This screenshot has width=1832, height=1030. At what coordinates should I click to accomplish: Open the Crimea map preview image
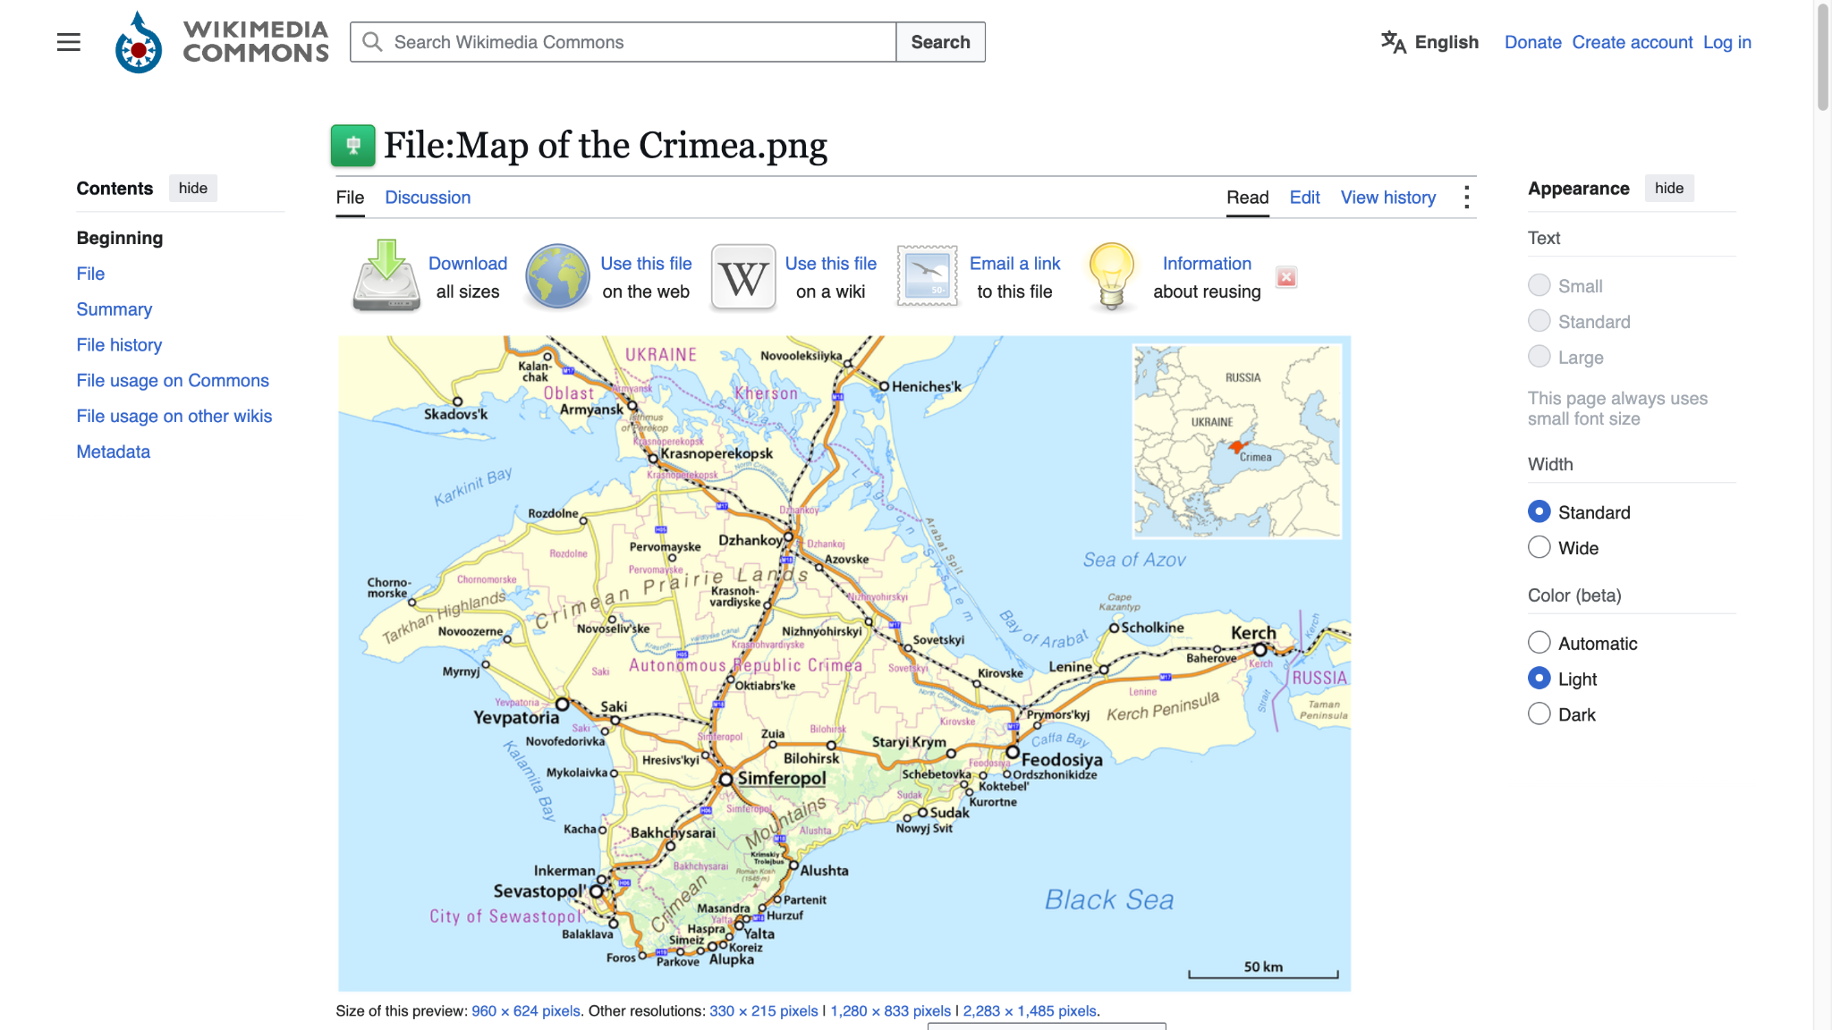[x=844, y=663]
